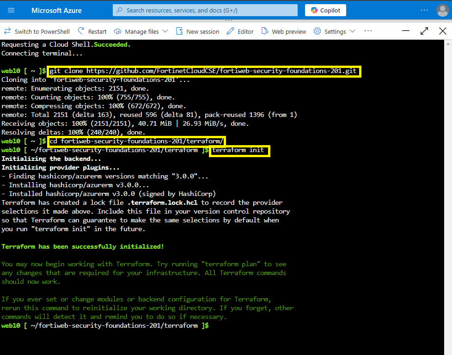Click the Editor pencil icon
Image resolution: width=452 pixels, height=355 pixels.
pyautogui.click(x=230, y=31)
